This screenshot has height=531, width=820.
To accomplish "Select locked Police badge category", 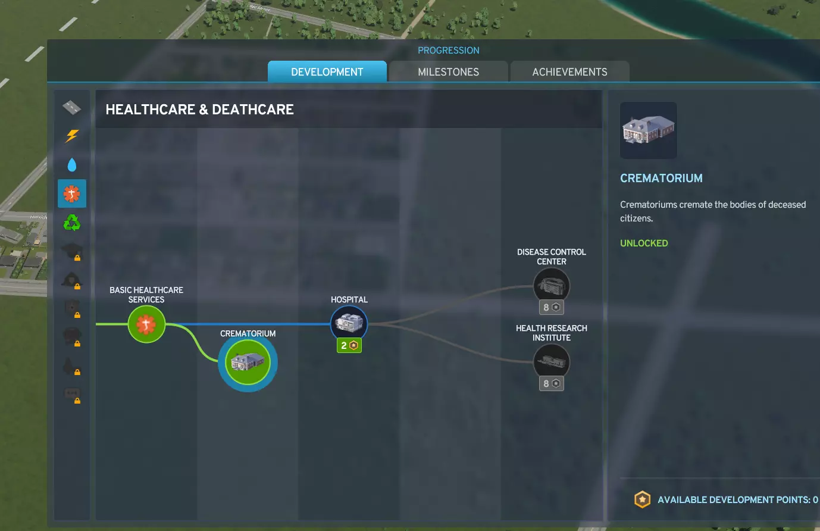I will tap(72, 308).
